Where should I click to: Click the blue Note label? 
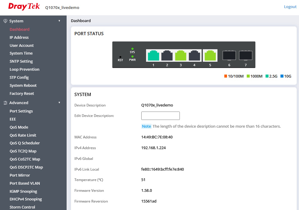(146, 126)
